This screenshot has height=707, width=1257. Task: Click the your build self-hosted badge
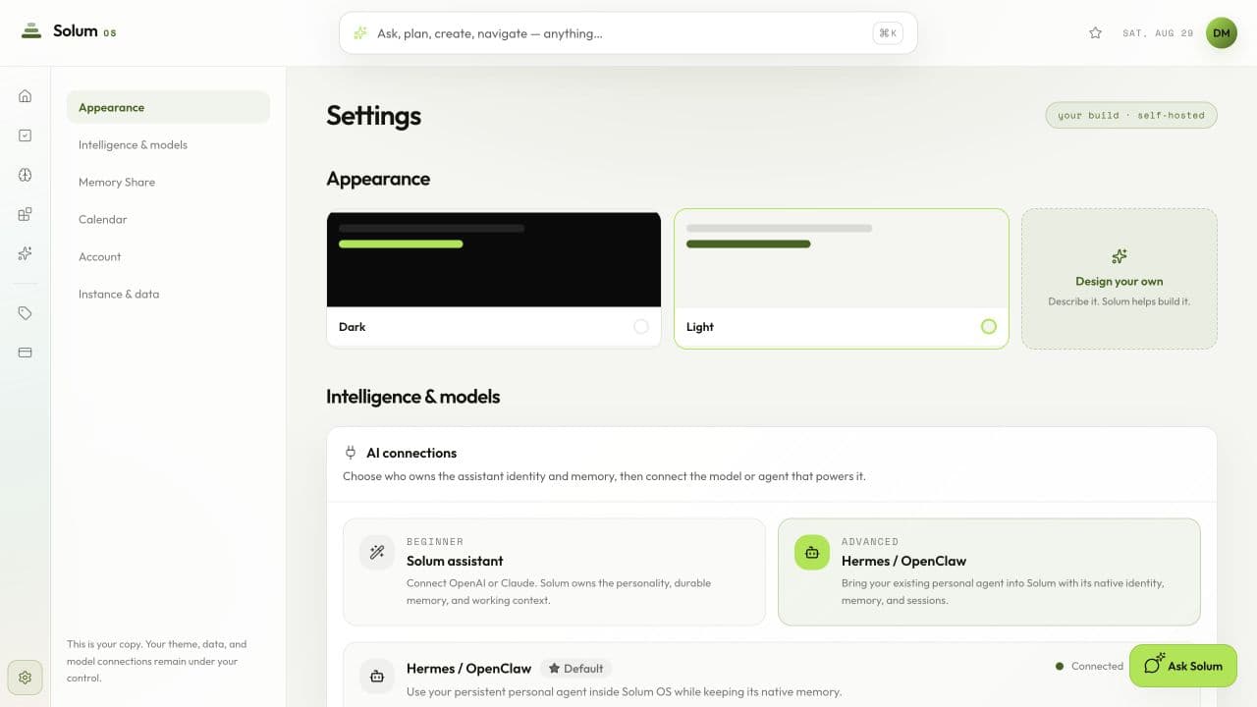[x=1131, y=115]
